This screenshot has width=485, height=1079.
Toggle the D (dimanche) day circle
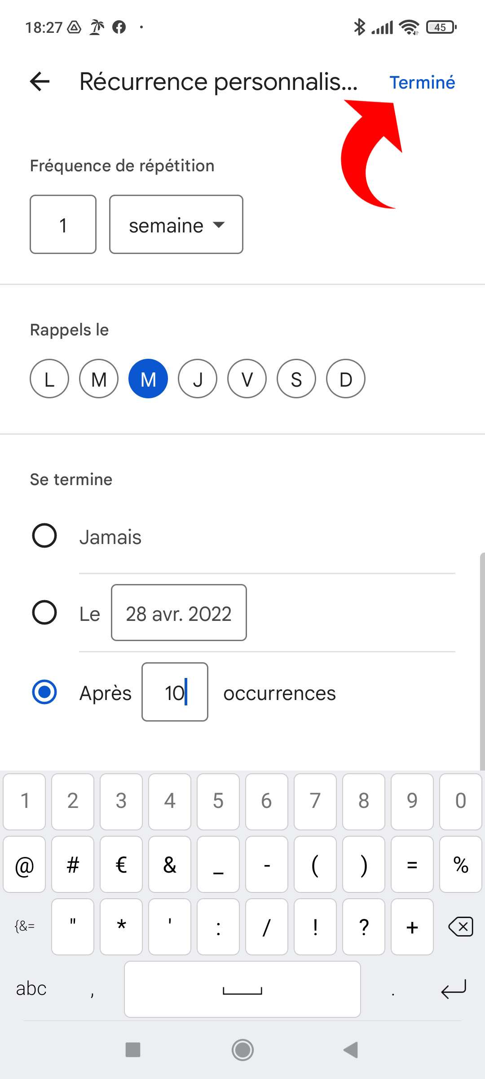pyautogui.click(x=346, y=379)
